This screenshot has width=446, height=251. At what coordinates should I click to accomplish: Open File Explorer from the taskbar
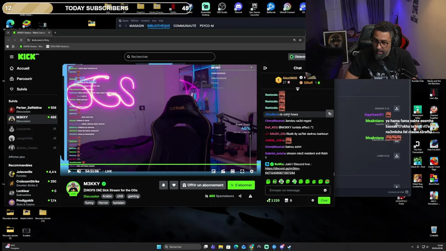[221, 247]
